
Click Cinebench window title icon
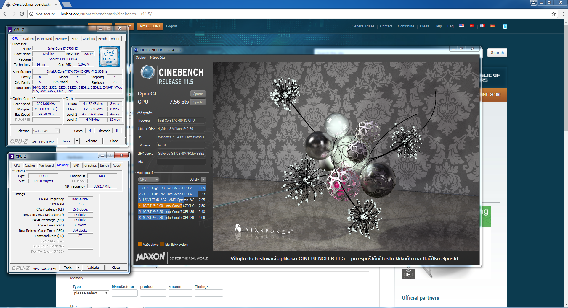coord(136,50)
